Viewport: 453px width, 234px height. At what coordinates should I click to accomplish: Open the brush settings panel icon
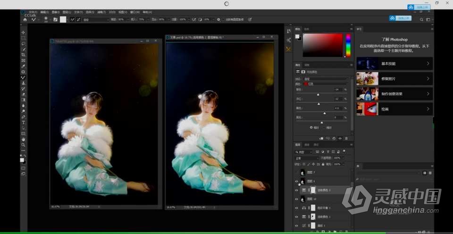pyautogui.click(x=56, y=20)
